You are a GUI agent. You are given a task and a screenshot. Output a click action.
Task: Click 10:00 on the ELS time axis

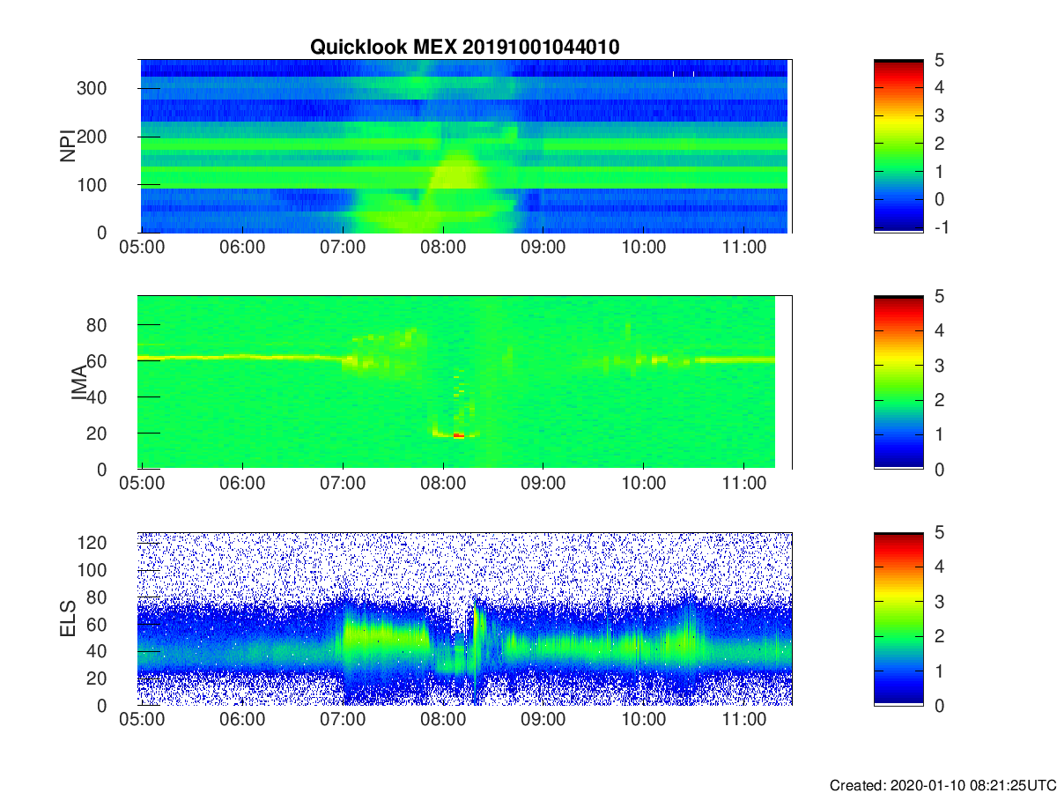[x=644, y=721]
